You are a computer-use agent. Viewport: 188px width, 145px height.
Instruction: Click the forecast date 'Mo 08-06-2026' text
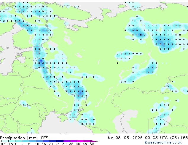click(125, 138)
